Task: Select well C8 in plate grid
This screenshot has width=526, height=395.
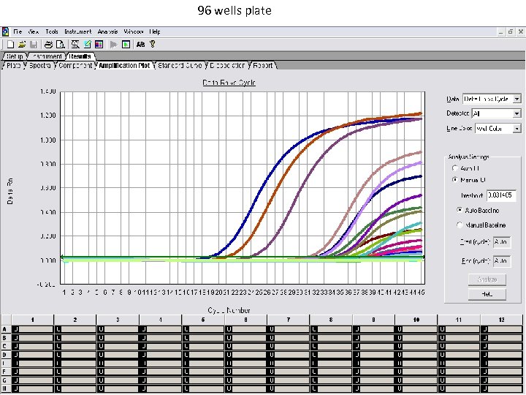Action: point(331,346)
